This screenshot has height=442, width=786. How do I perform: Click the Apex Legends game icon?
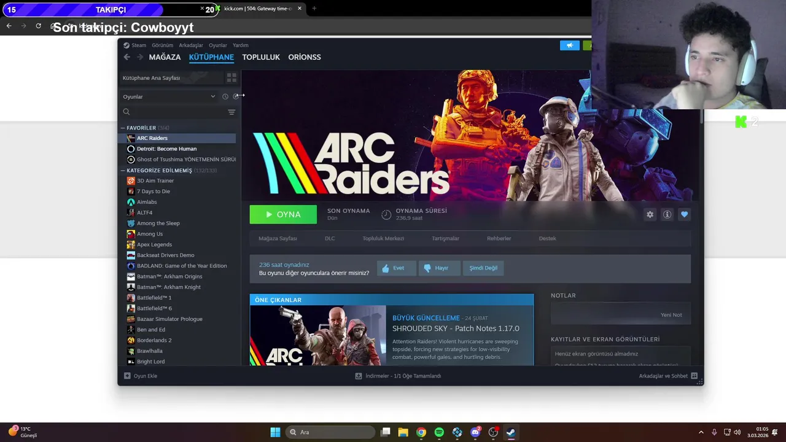tap(131, 244)
